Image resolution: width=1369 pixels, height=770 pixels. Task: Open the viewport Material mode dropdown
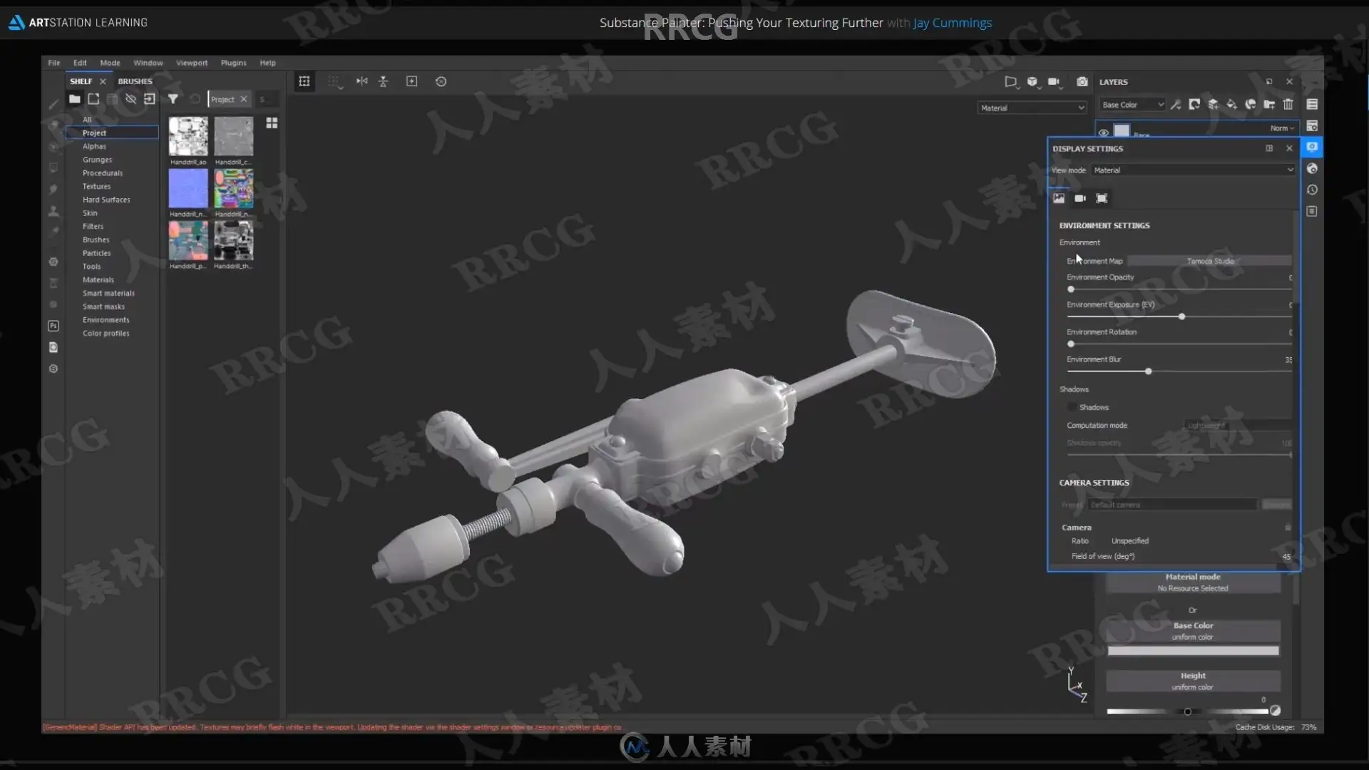pyautogui.click(x=1032, y=108)
